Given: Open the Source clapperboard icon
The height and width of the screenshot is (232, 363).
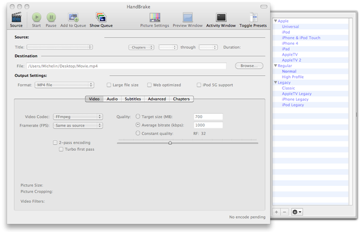Looking at the screenshot, I should coord(16,18).
